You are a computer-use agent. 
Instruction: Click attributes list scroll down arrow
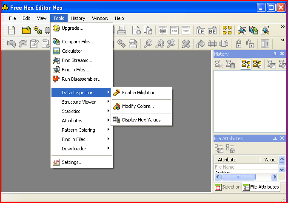point(282,169)
